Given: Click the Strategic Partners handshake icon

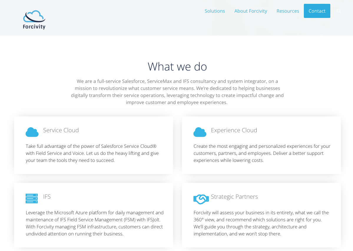Looking at the screenshot, I should point(201,199).
